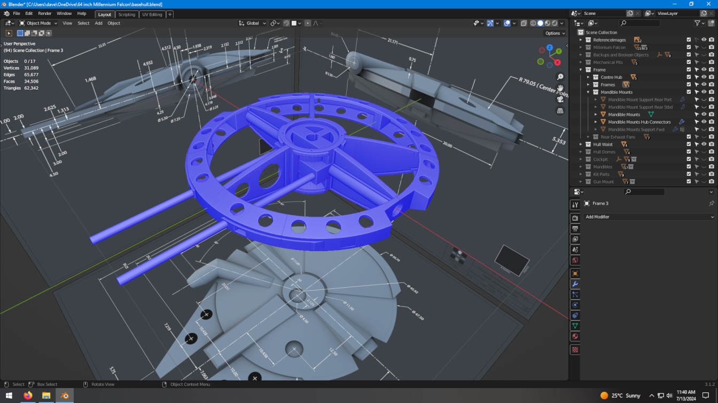Open the Windows Start menu
The width and height of the screenshot is (718, 403).
9,396
